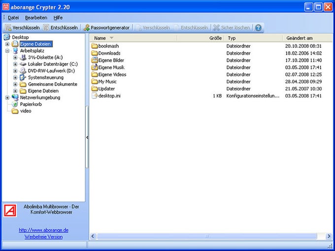Expand the Gemeinsame Dokumente node
This screenshot has width=335, height=251.
15,84
